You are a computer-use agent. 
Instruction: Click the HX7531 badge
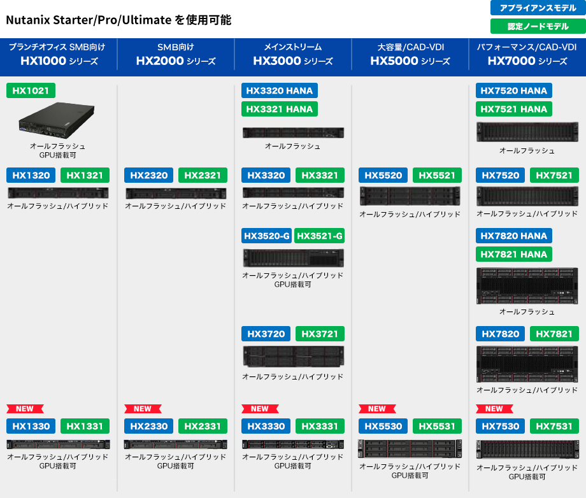pyautogui.click(x=554, y=426)
